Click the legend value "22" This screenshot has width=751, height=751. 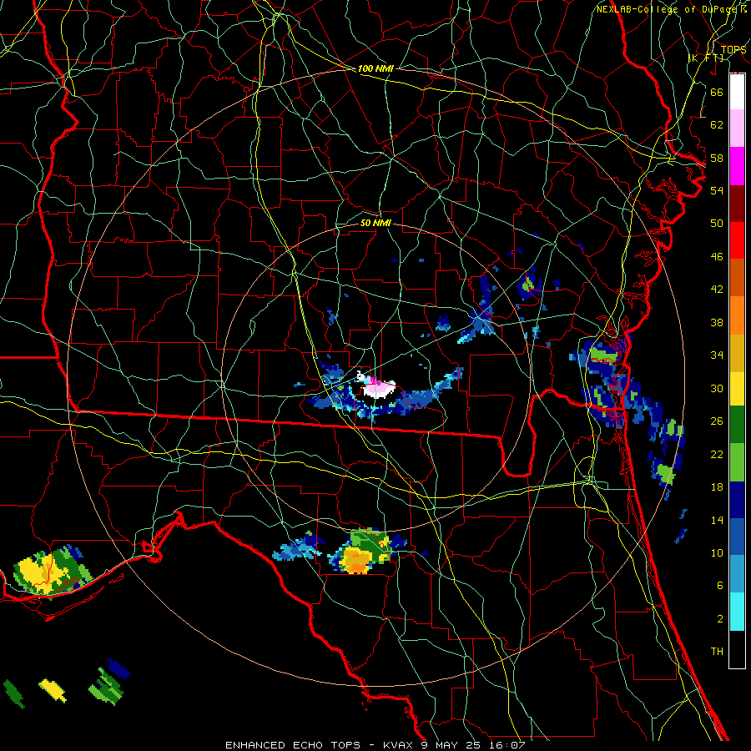point(717,454)
